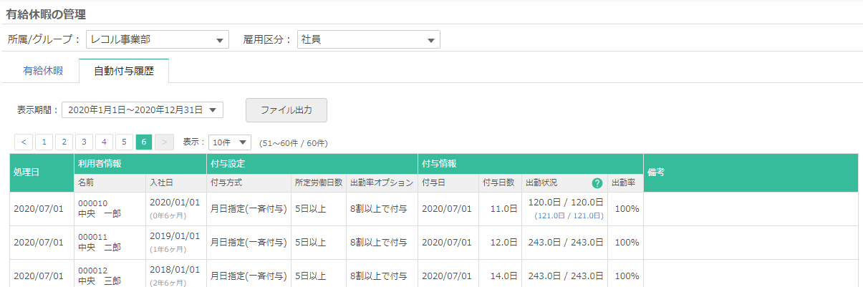Viewport: 863px width, 287px height.
Task: Click the active page 6 button
Action: pos(144,142)
